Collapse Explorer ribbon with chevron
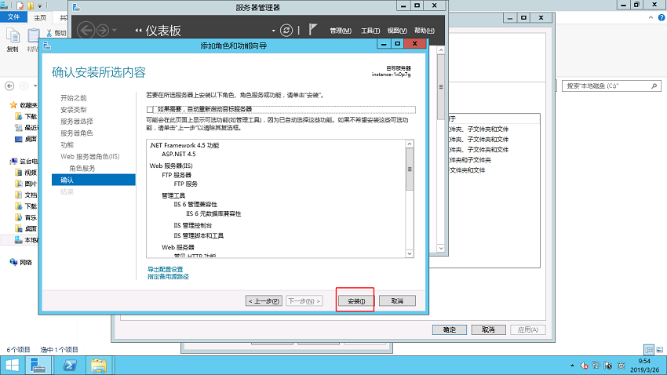 pyautogui.click(x=651, y=17)
